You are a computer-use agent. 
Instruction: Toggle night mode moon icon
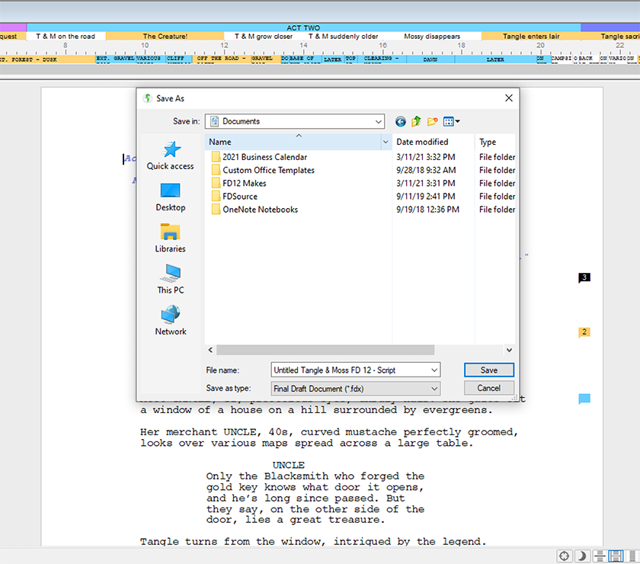coord(582,556)
